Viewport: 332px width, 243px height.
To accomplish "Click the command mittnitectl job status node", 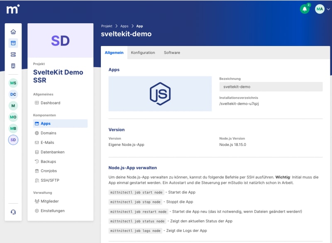I will (x=137, y=221).
